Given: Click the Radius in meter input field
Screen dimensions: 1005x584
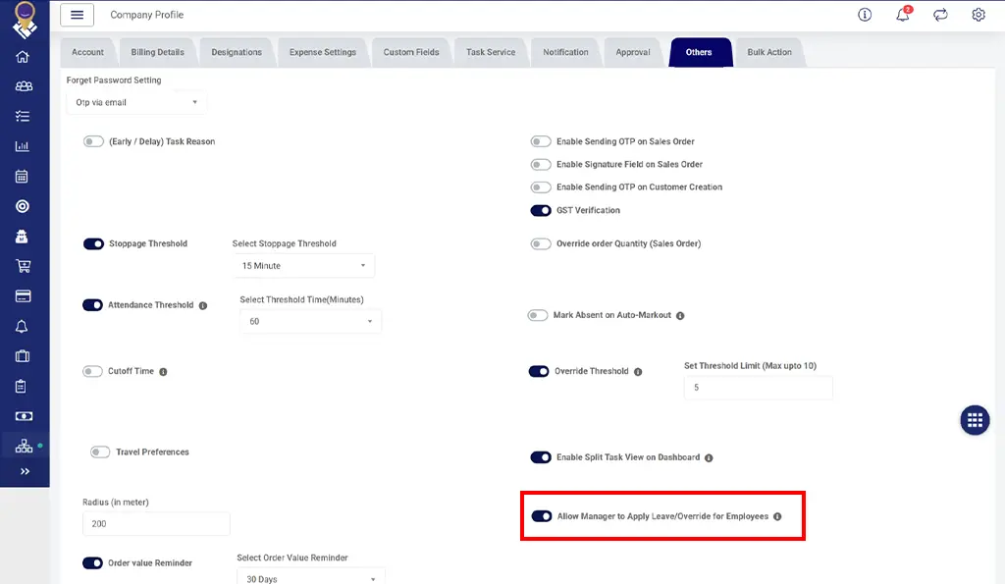Looking at the screenshot, I should coord(155,523).
